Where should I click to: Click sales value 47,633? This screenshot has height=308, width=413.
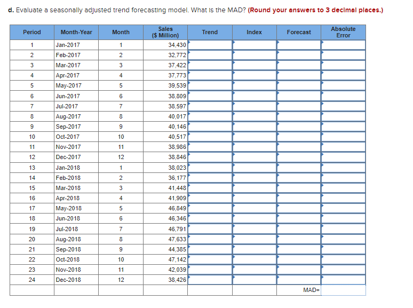177,239
